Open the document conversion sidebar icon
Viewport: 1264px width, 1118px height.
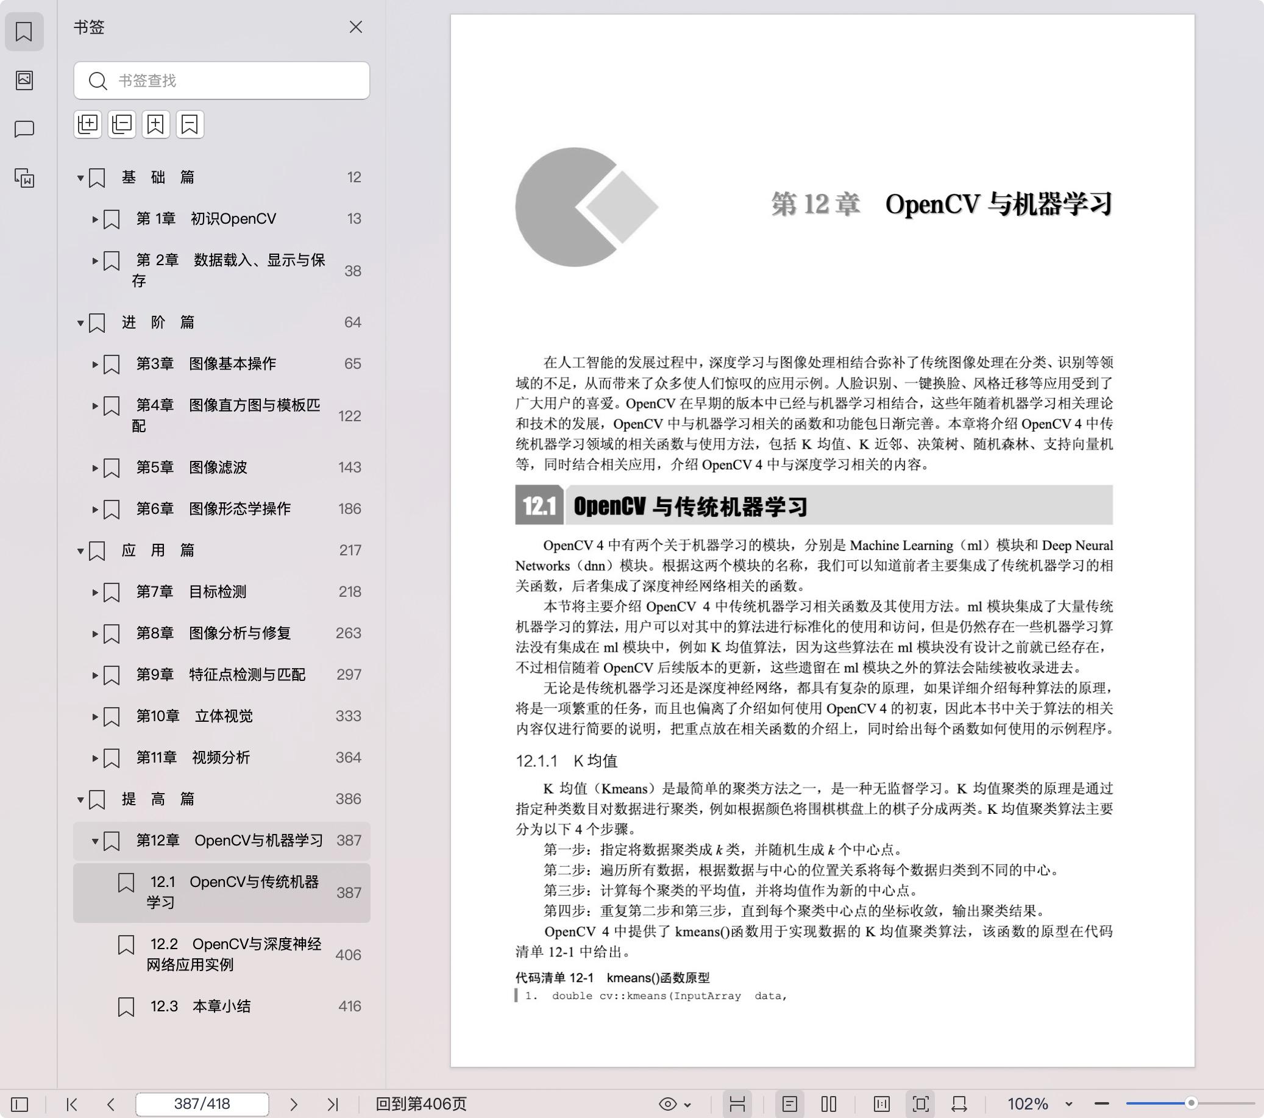(24, 178)
